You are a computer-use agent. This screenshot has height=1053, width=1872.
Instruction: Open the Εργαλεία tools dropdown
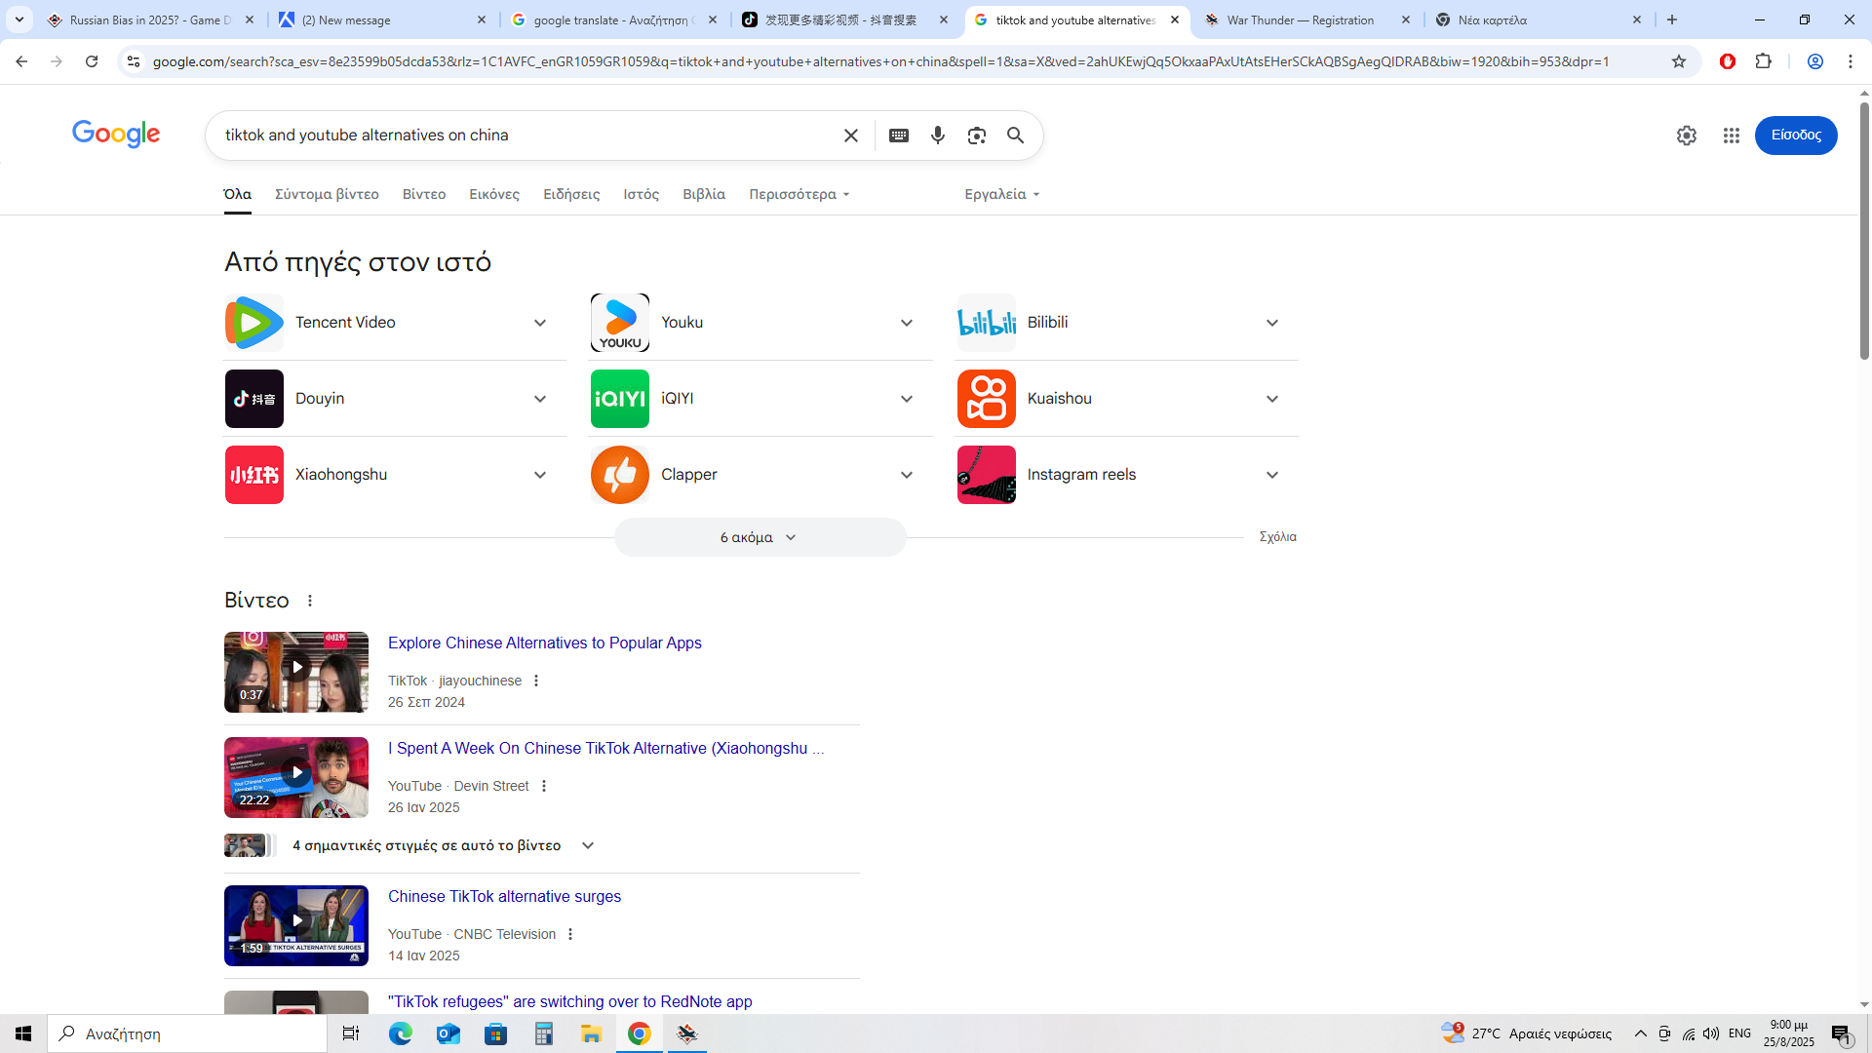[1002, 194]
